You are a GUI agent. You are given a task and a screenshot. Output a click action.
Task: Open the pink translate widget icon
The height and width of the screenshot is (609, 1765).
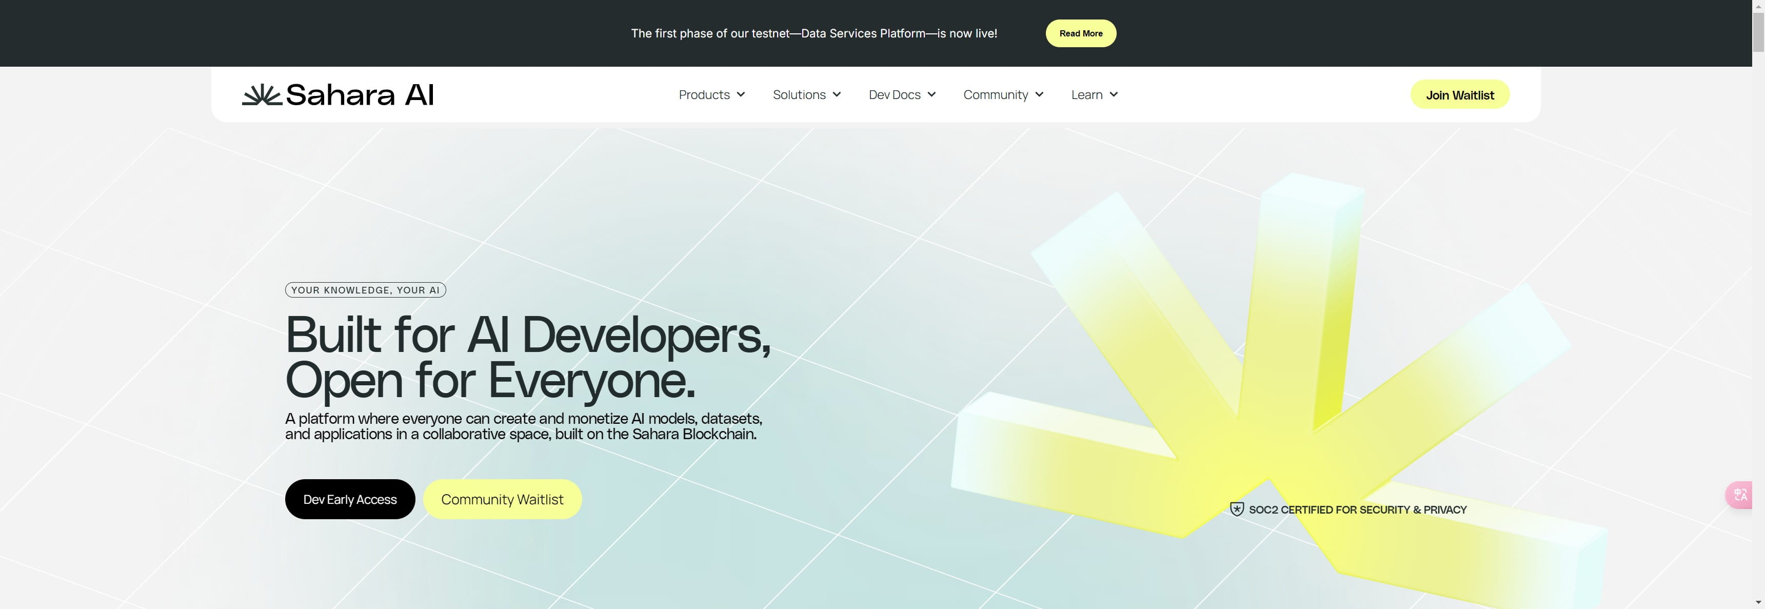1740,495
